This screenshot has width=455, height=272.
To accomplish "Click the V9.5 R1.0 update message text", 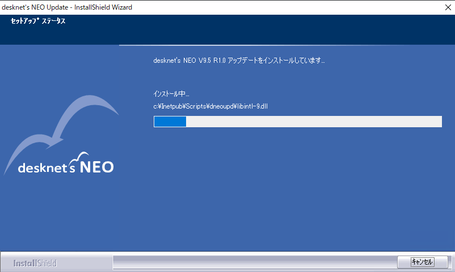I will click(x=239, y=61).
